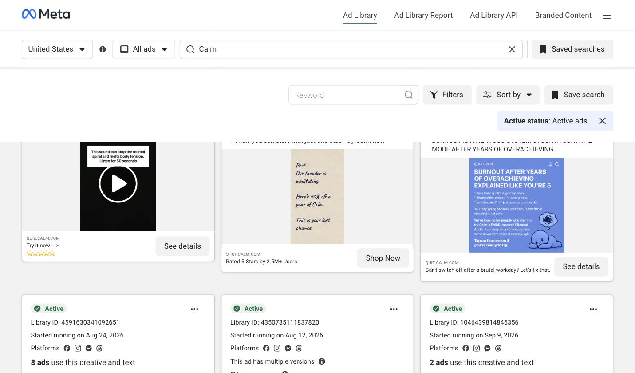Click "Started running on Aug 12, 2026" text
This screenshot has height=373, width=635.
pyautogui.click(x=276, y=335)
